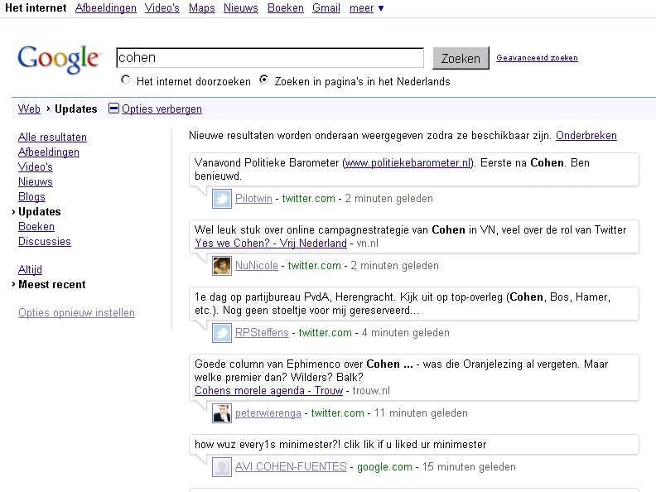Open RPSteffens' username link

coord(262,333)
